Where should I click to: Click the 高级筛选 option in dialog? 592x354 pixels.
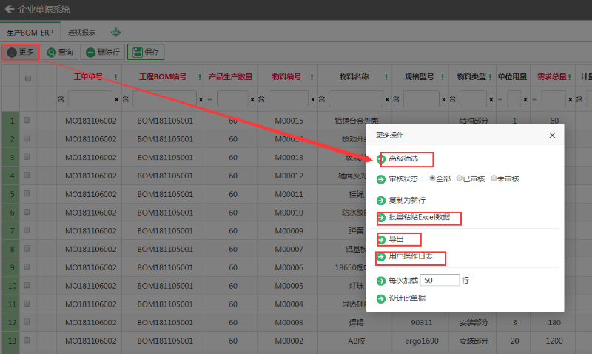[x=403, y=158]
